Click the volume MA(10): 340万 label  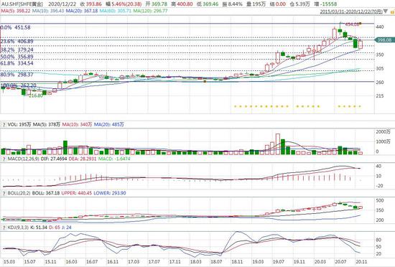[x=77, y=125]
